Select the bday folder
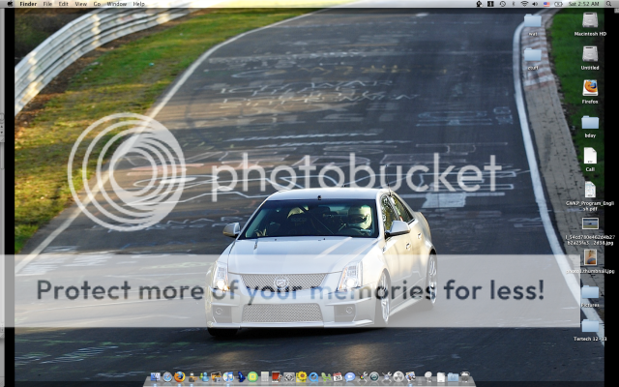The width and height of the screenshot is (619, 387). point(590,125)
